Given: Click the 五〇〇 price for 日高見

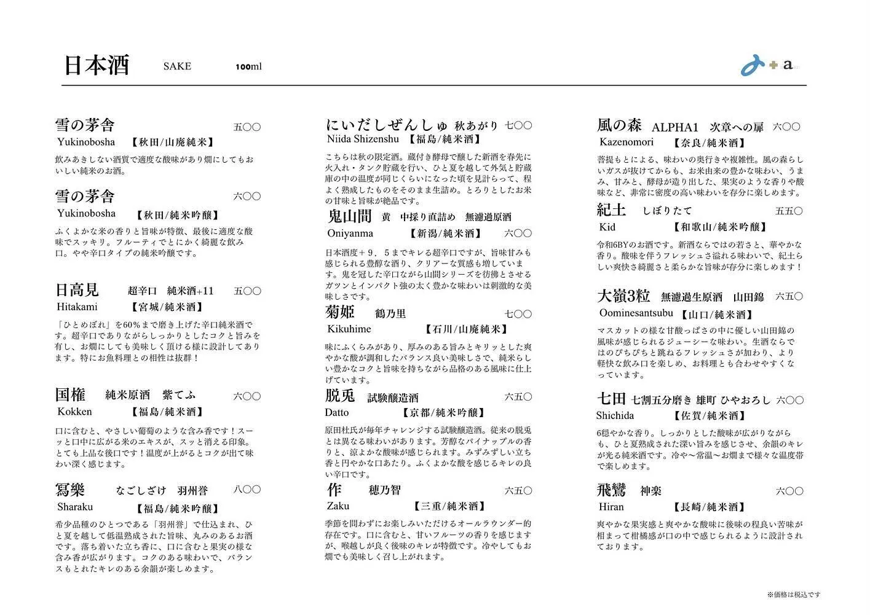Looking at the screenshot, I should coord(247,291).
